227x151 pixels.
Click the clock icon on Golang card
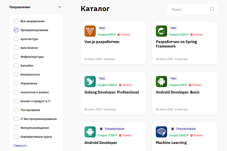coord(120,85)
